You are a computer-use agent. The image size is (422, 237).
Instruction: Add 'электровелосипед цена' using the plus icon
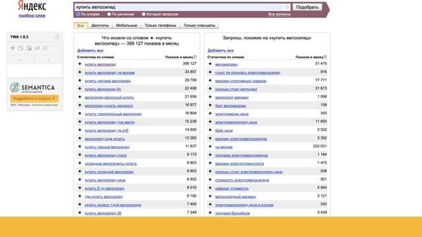pos(210,122)
